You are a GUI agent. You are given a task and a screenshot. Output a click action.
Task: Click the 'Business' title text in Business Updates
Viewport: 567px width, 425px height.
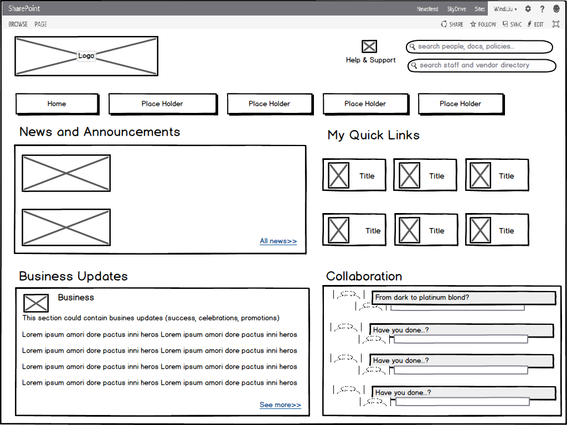76,297
